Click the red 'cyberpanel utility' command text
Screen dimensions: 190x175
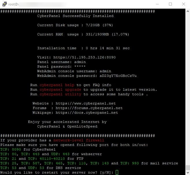click(x=60, y=94)
